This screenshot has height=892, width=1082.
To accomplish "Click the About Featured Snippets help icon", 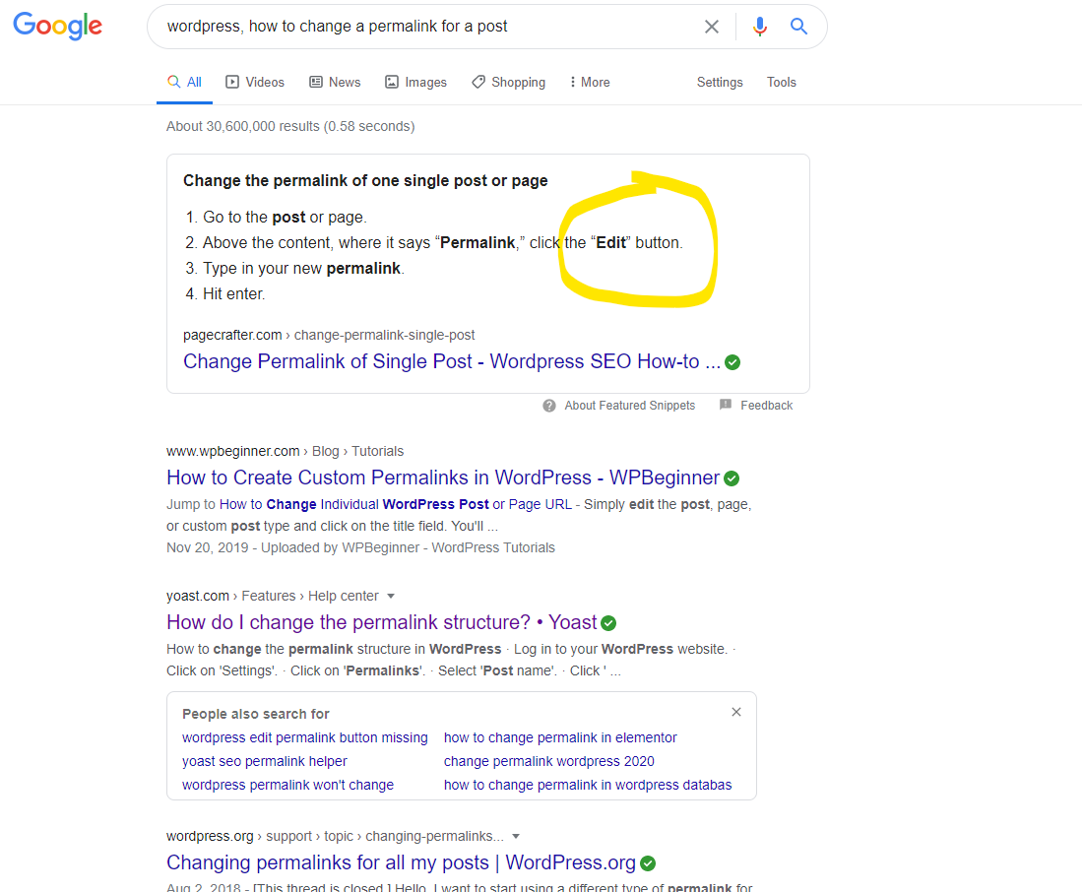I will point(549,406).
